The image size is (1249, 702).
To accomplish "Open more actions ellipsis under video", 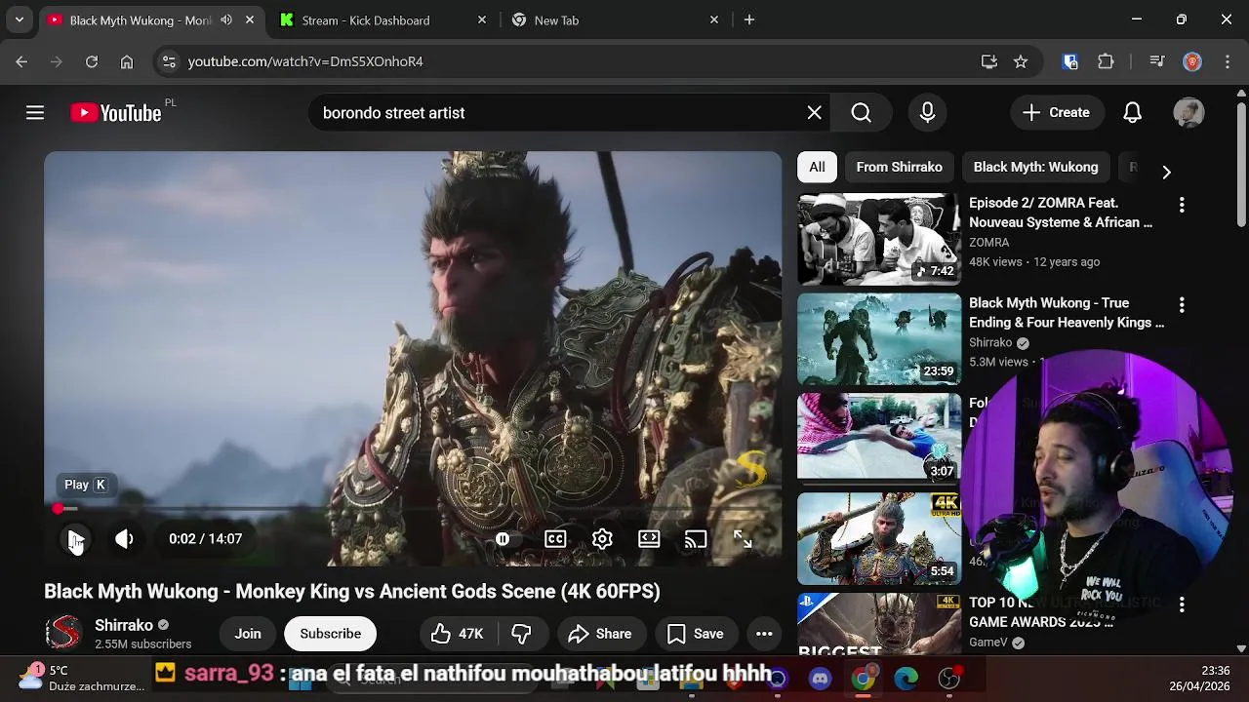I will pos(764,634).
